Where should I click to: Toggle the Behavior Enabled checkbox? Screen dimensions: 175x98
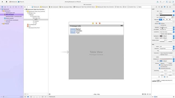tap(160, 24)
